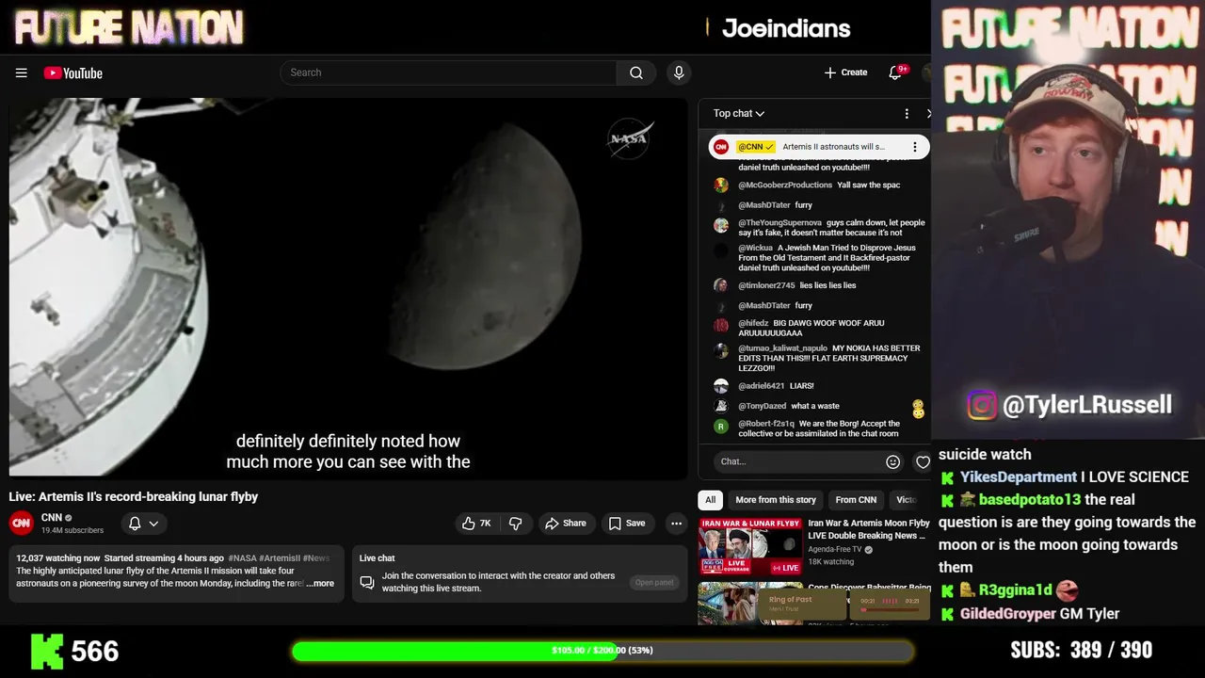Image resolution: width=1205 pixels, height=678 pixels.
Task: Expand description with ...more
Action: point(320,584)
